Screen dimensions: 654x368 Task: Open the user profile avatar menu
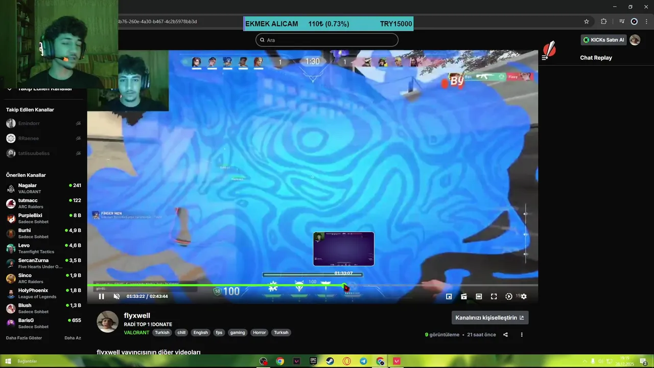635,40
